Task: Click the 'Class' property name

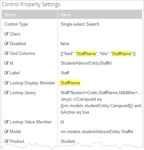Action: [15, 34]
